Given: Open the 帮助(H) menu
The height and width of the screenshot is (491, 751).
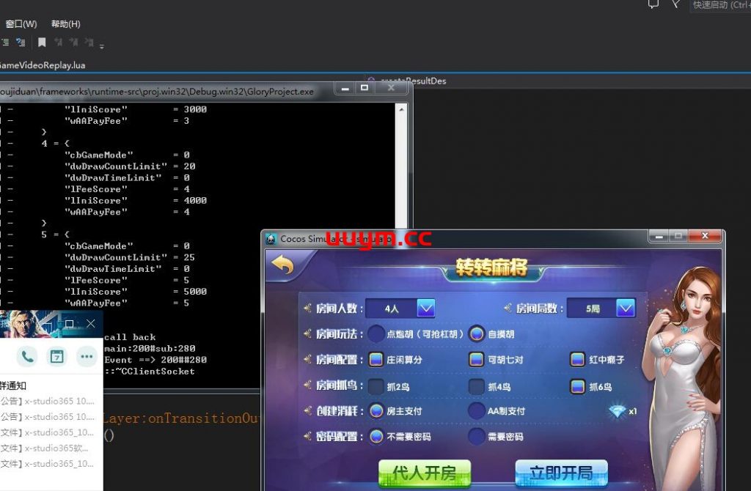Looking at the screenshot, I should 66,24.
